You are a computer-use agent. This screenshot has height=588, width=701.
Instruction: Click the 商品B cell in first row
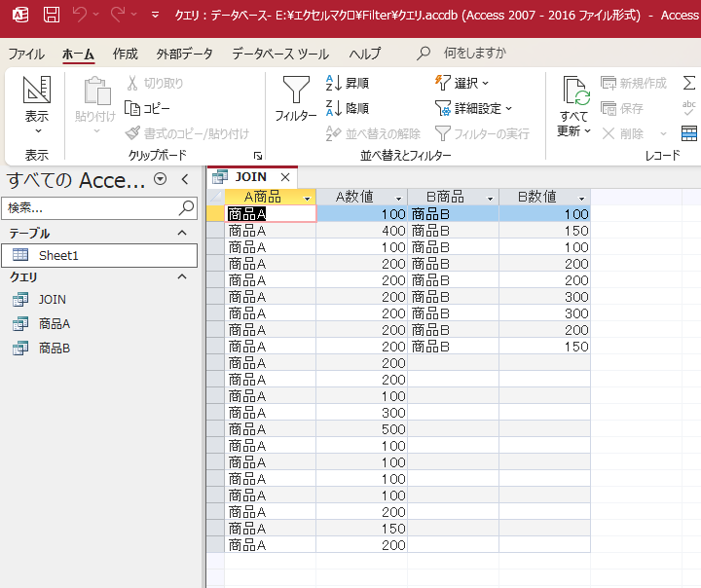click(x=454, y=214)
